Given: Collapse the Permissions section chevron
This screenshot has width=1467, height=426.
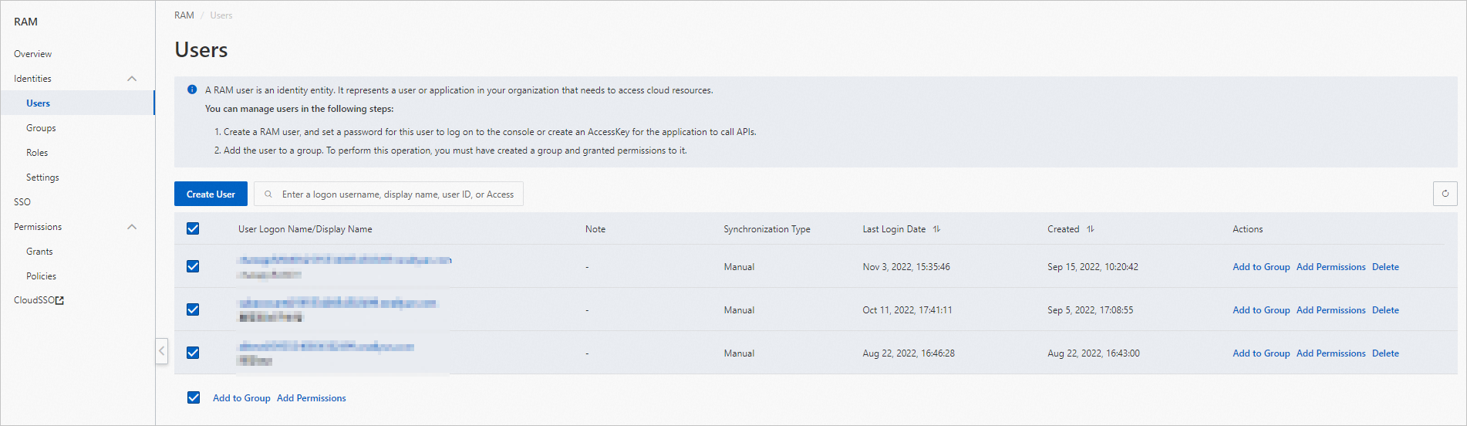Looking at the screenshot, I should point(132,227).
